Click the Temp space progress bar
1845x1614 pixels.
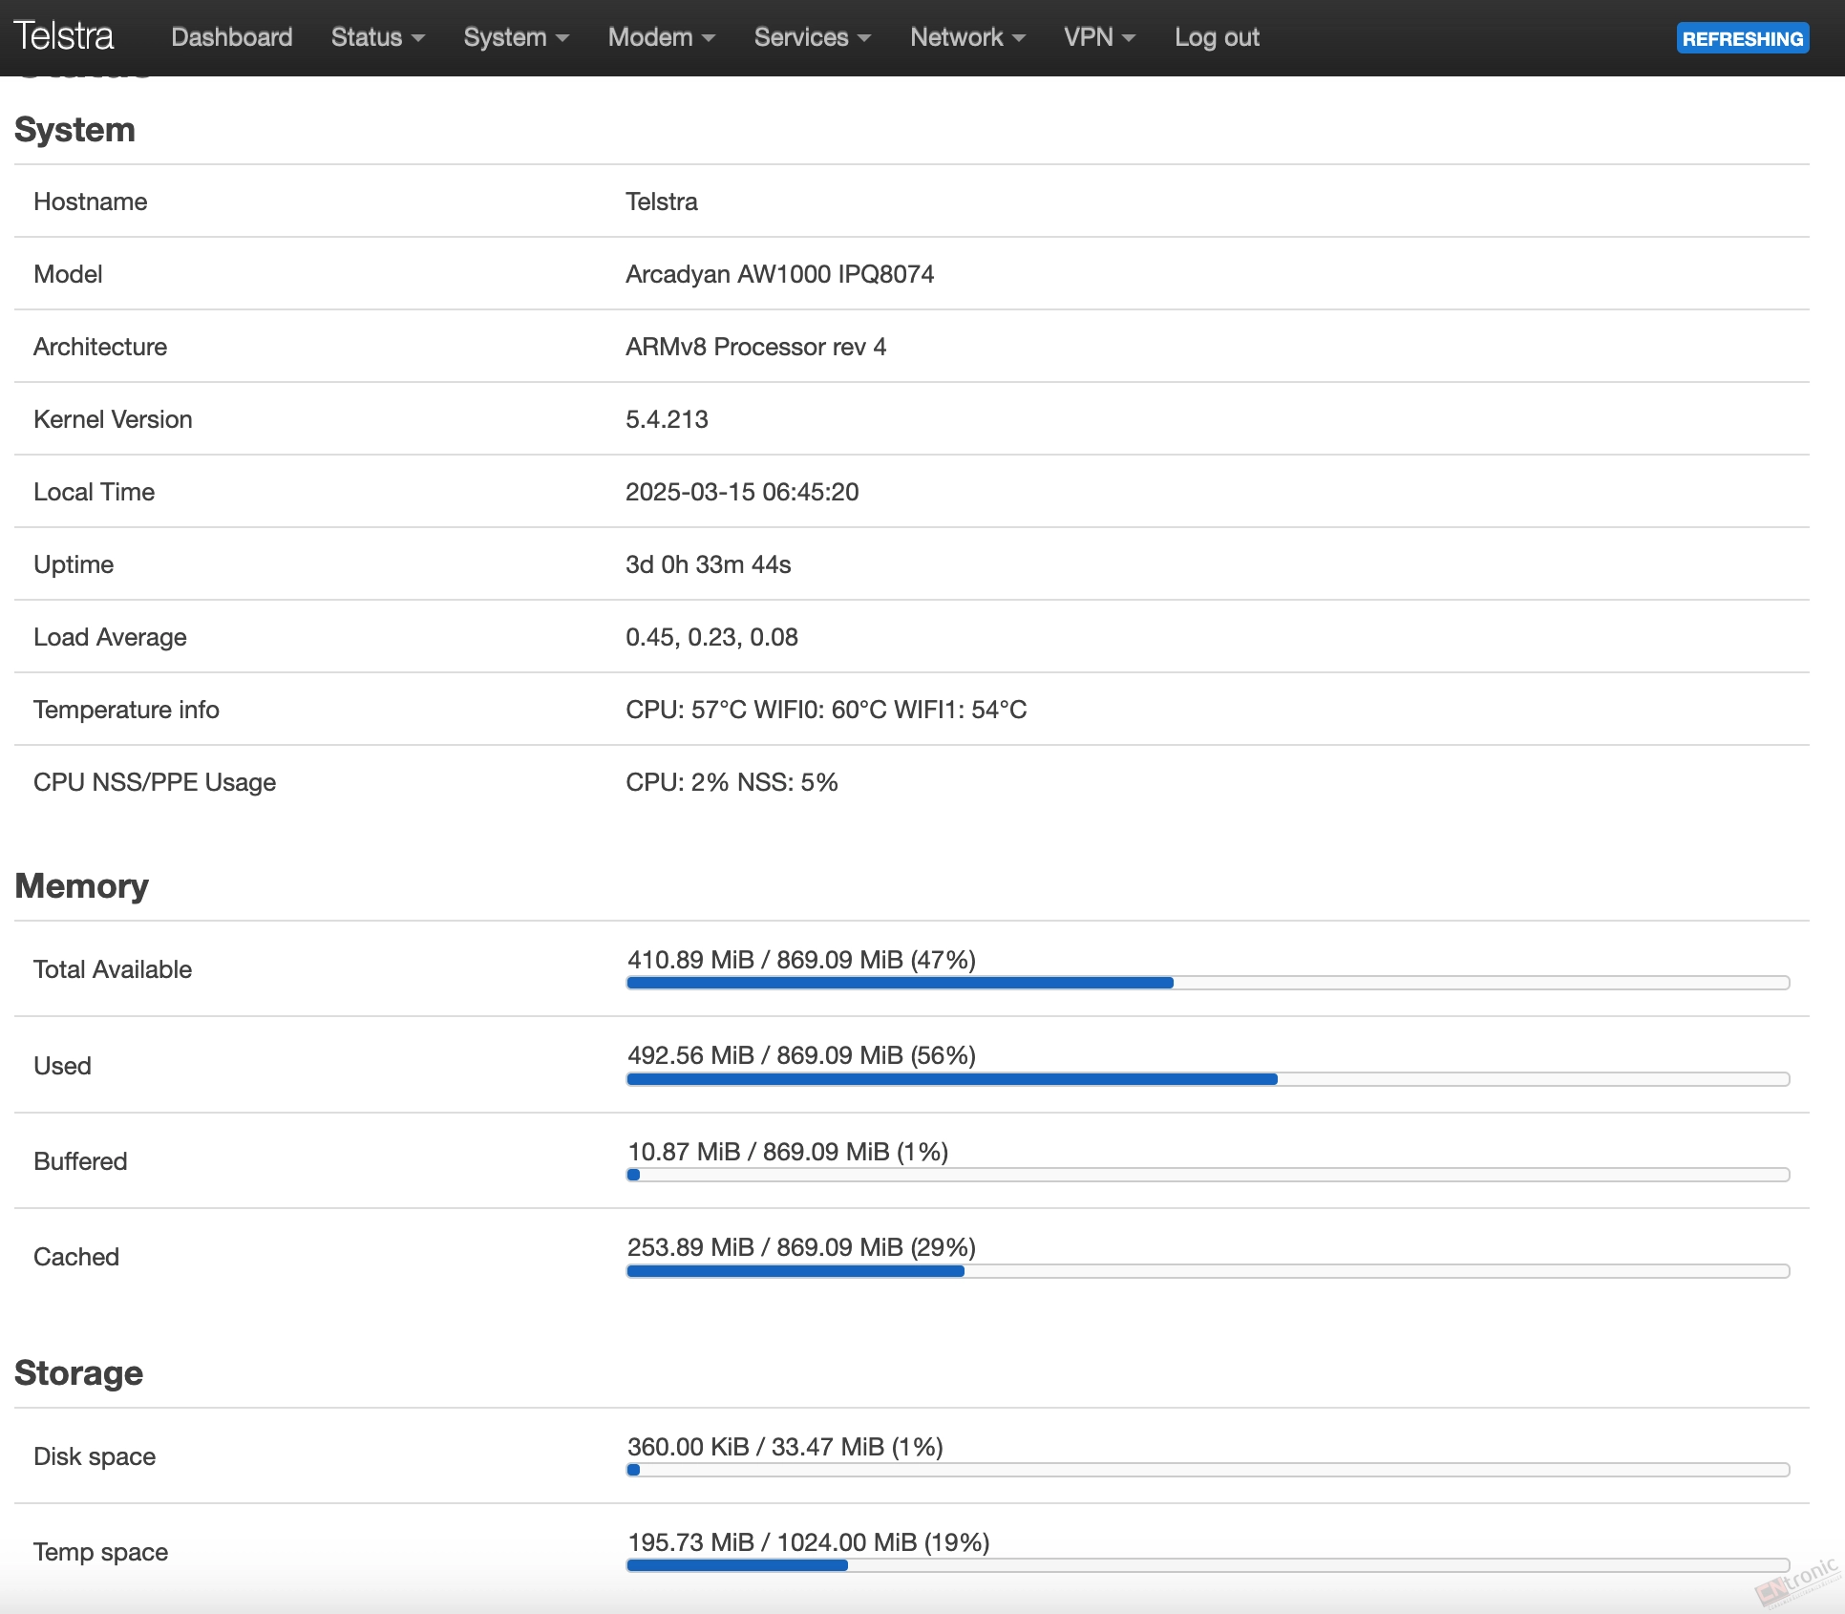(1208, 1565)
